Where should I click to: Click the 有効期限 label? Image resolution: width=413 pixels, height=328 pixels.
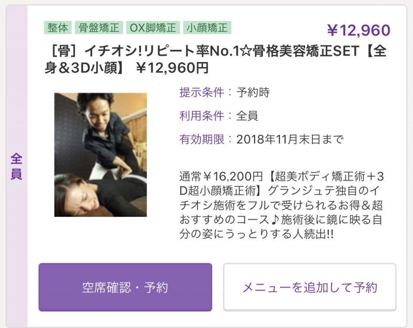click(x=202, y=139)
